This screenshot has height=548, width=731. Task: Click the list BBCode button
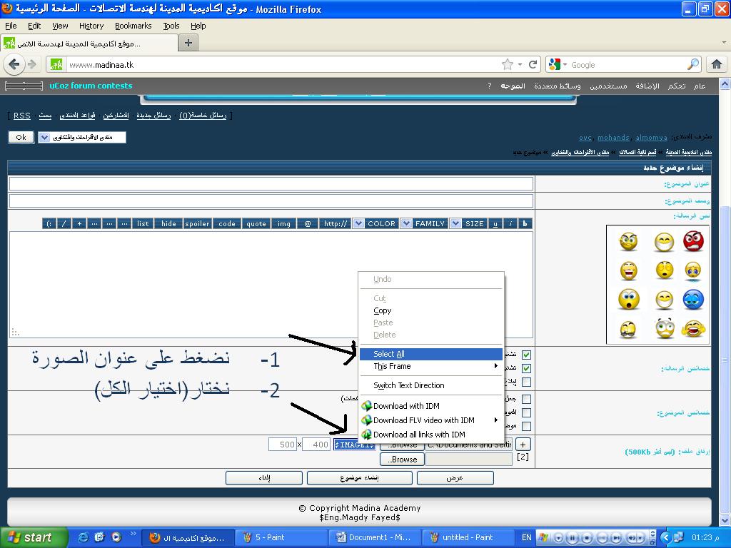(x=143, y=223)
